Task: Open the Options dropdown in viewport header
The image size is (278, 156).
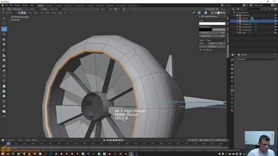Action: tap(224, 9)
